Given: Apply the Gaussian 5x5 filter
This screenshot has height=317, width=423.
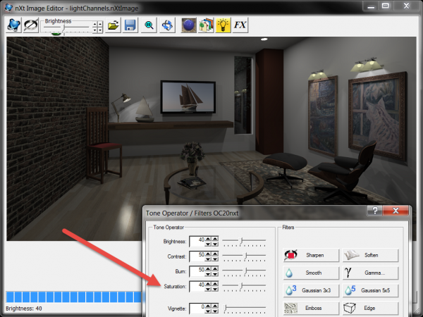Looking at the screenshot, I should (x=370, y=290).
